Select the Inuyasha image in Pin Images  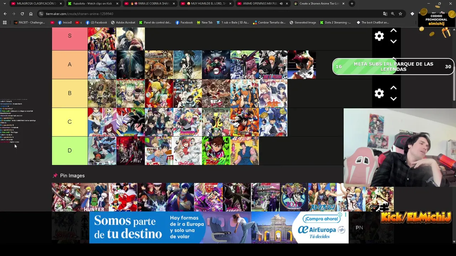123,197
